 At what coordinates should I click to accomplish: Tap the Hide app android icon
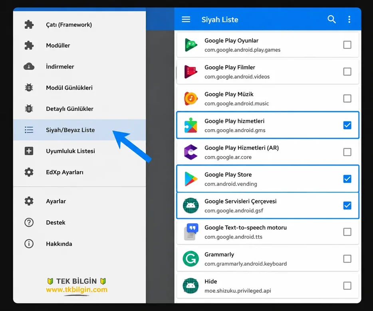pos(191,285)
